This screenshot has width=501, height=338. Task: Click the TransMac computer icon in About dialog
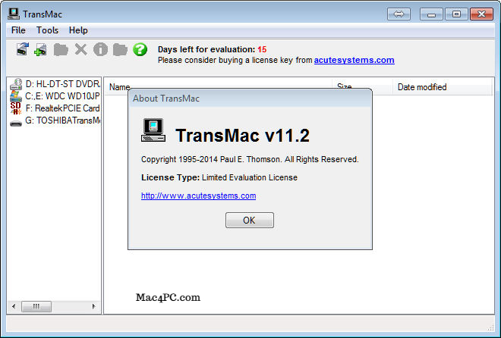tap(153, 130)
